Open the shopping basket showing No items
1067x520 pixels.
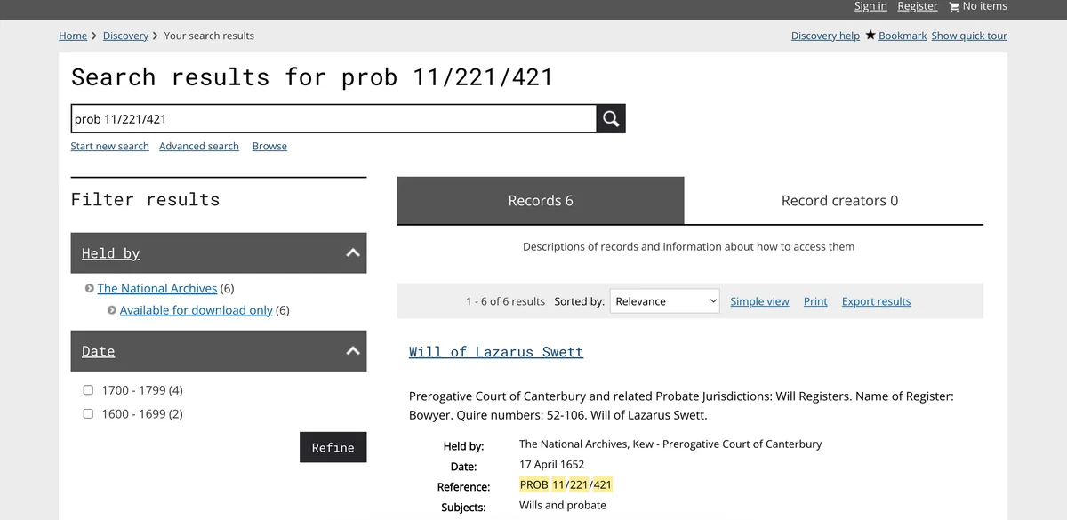(x=977, y=6)
